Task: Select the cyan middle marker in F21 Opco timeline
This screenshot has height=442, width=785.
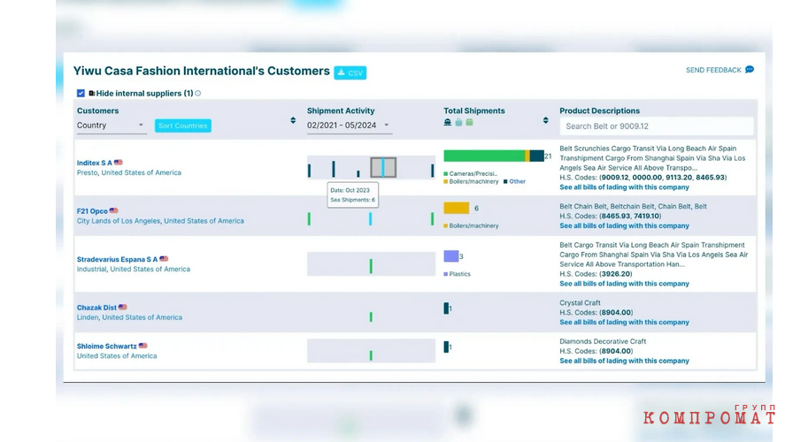Action: click(371, 218)
